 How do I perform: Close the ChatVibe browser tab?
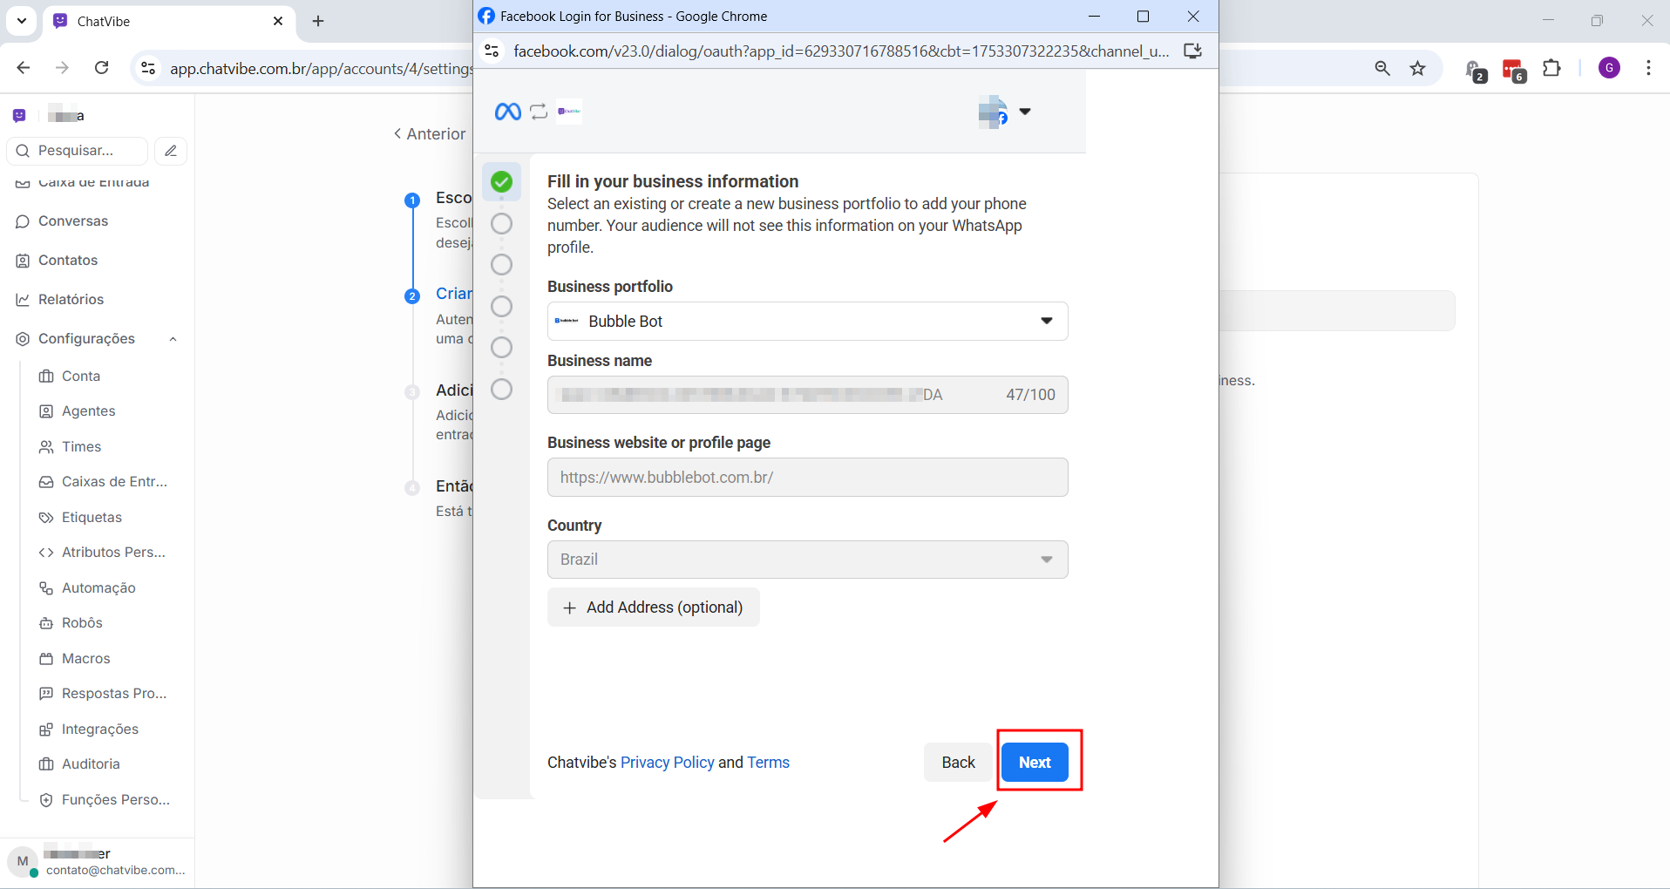coord(278,21)
